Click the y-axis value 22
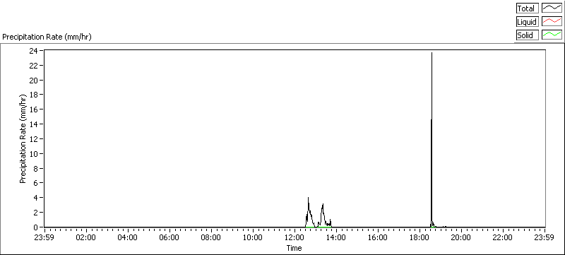This screenshot has width=565, height=255. [x=34, y=66]
